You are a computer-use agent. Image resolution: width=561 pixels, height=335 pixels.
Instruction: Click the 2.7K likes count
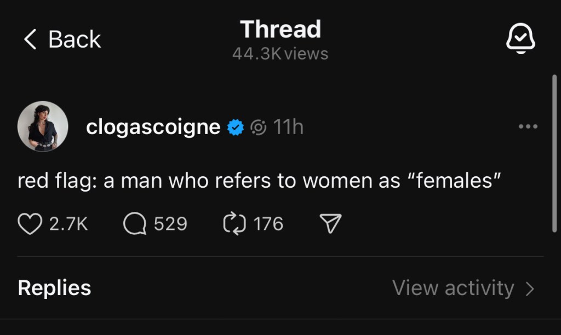(68, 224)
